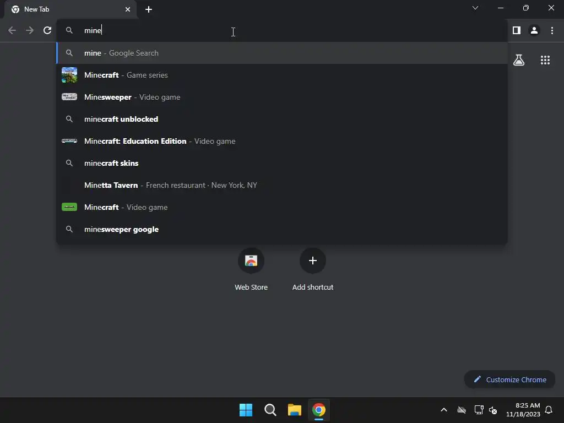Click the network display tray icon
This screenshot has width=564, height=423.
click(x=479, y=410)
